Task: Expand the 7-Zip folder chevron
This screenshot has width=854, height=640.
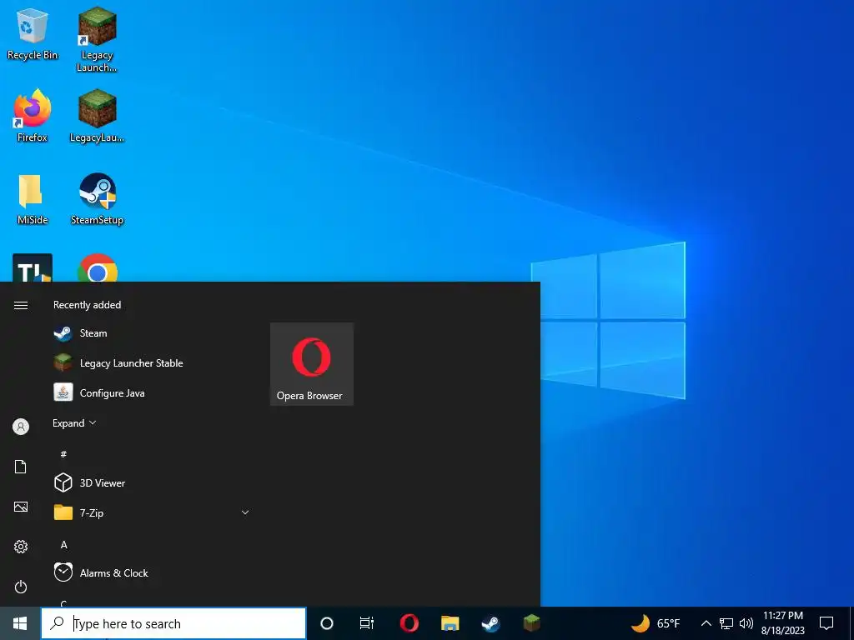Action: [245, 512]
